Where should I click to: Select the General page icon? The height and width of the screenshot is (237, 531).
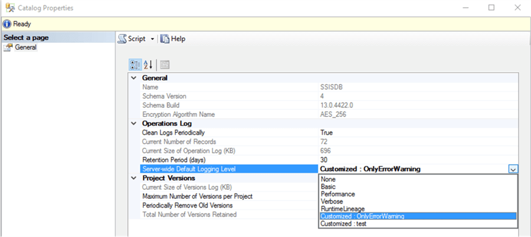coord(8,48)
